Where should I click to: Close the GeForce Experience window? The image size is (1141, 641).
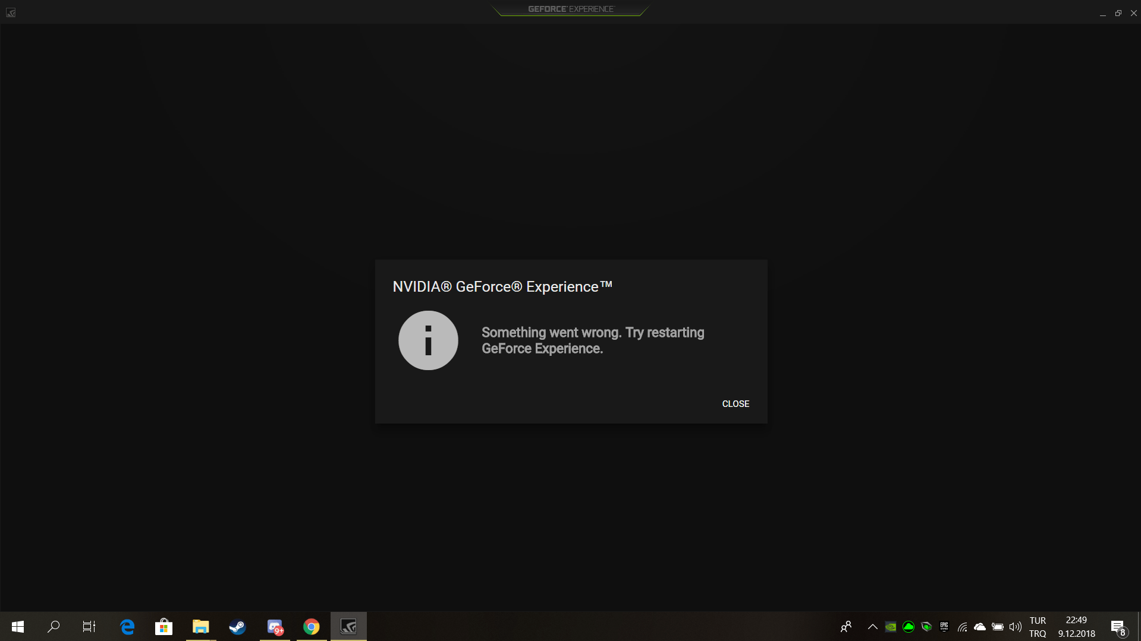click(1134, 12)
